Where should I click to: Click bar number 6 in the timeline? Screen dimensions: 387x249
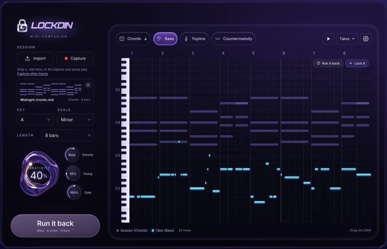coord(284,53)
